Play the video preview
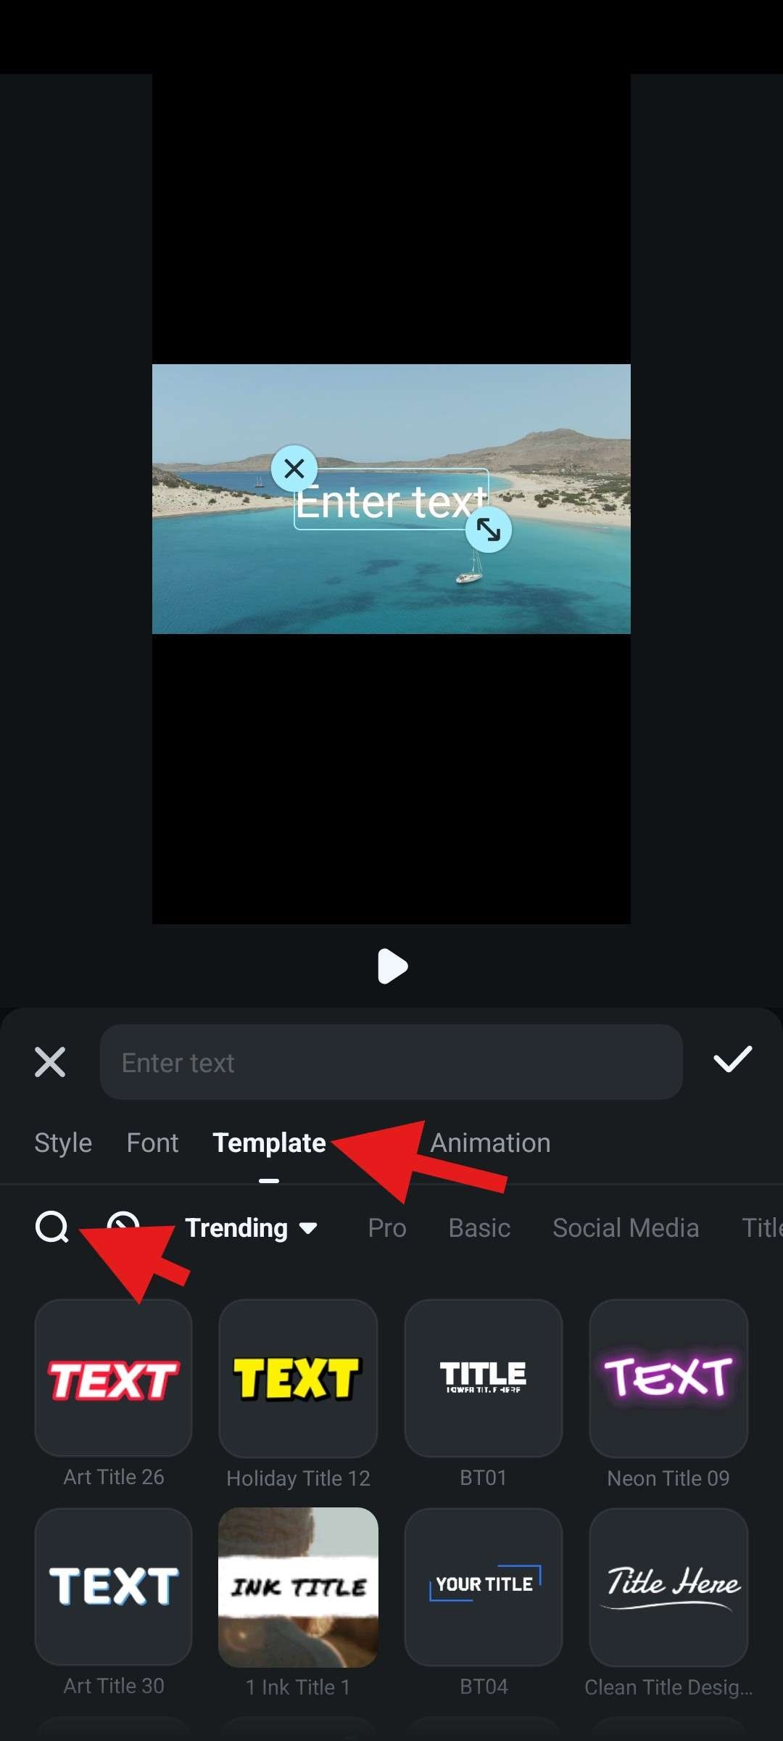The width and height of the screenshot is (783, 1741). click(392, 966)
